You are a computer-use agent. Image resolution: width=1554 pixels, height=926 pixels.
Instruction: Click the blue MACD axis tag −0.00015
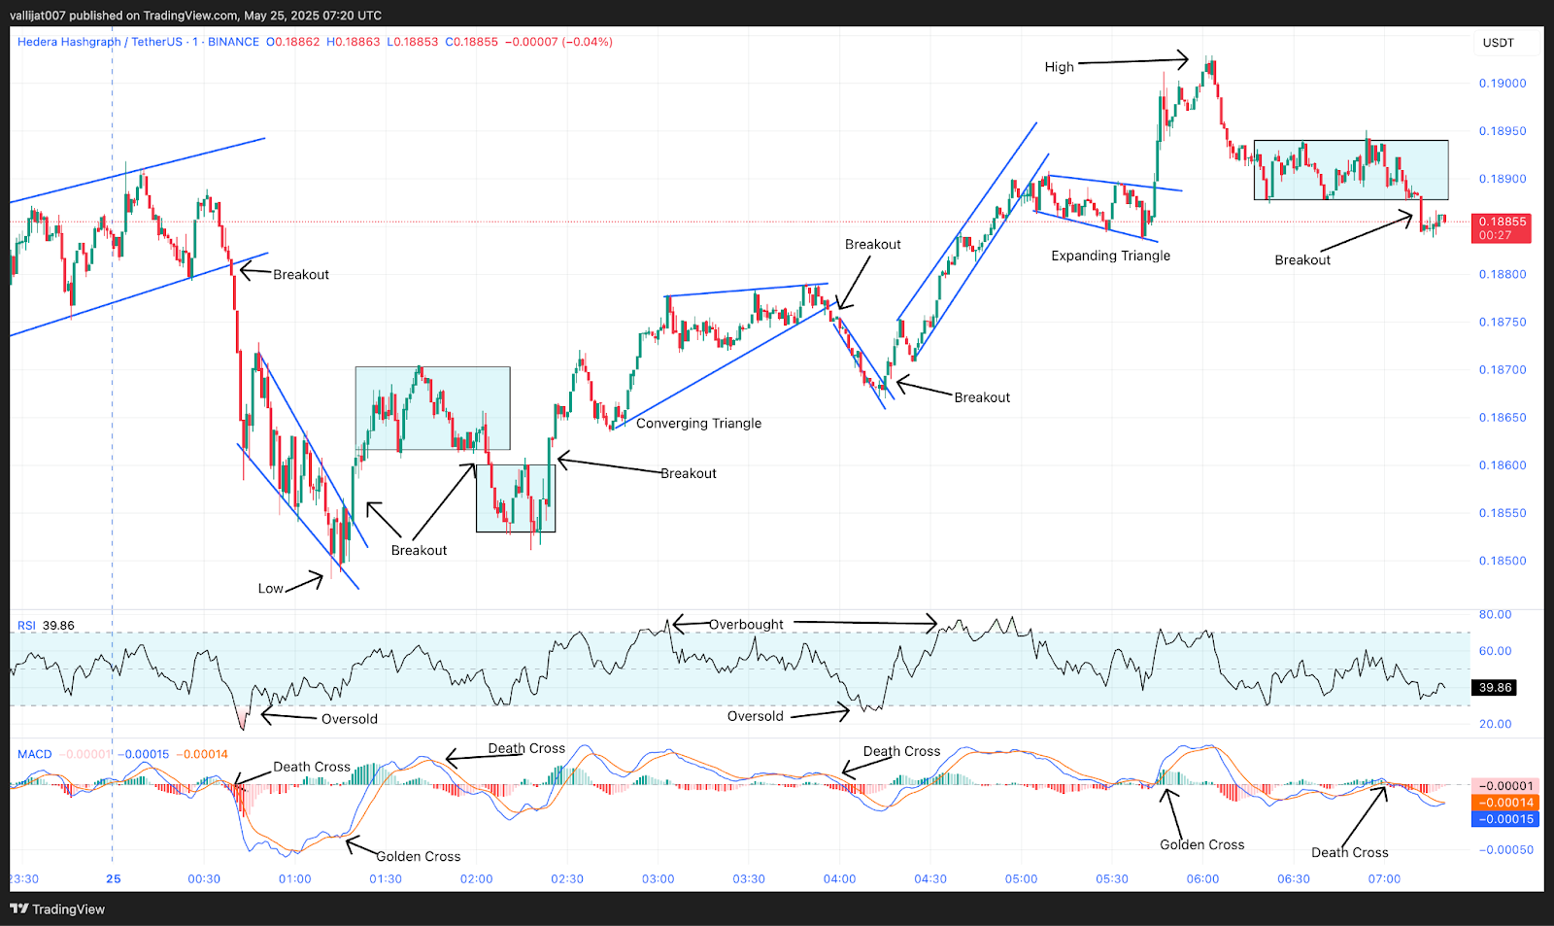tap(1505, 819)
